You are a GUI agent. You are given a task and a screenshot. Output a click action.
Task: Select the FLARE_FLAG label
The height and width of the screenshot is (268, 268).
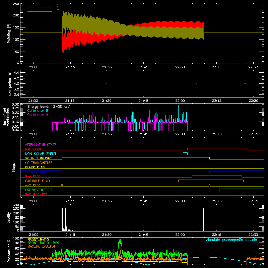point(35,167)
